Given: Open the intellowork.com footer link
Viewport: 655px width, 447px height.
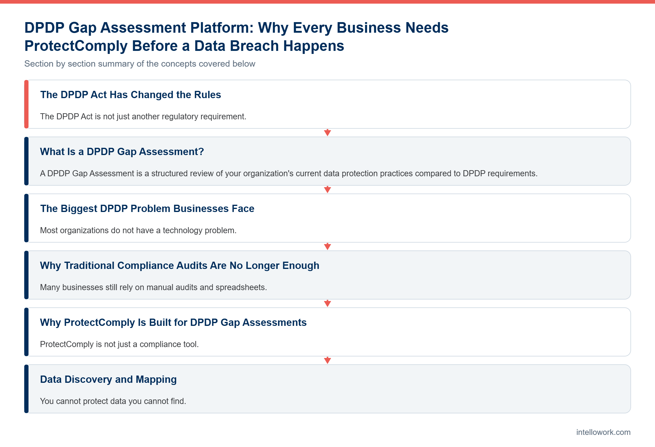Looking at the screenshot, I should 603,432.
